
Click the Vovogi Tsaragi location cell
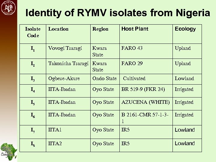click(x=65, y=48)
